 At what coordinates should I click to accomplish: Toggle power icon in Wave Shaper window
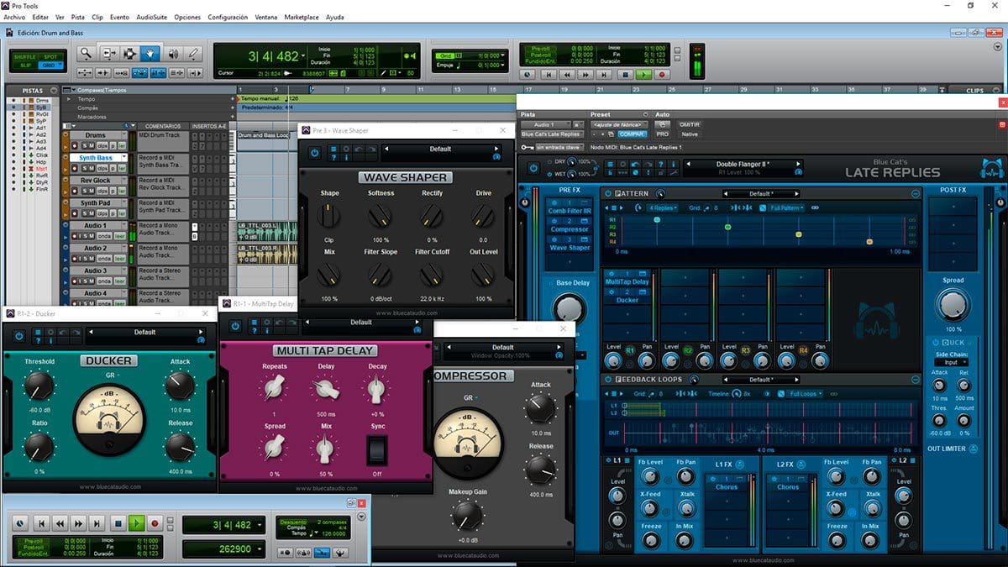coord(315,152)
